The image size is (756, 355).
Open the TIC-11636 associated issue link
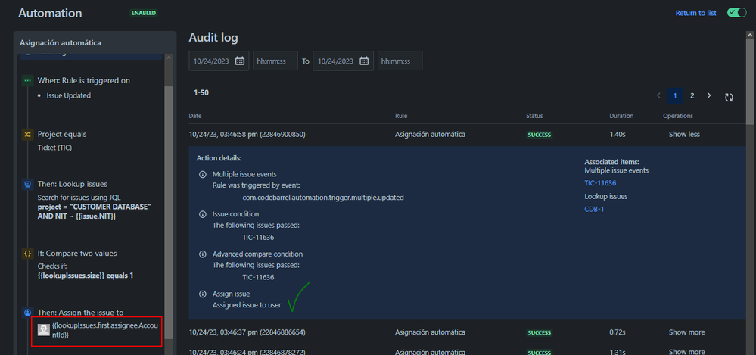[600, 183]
